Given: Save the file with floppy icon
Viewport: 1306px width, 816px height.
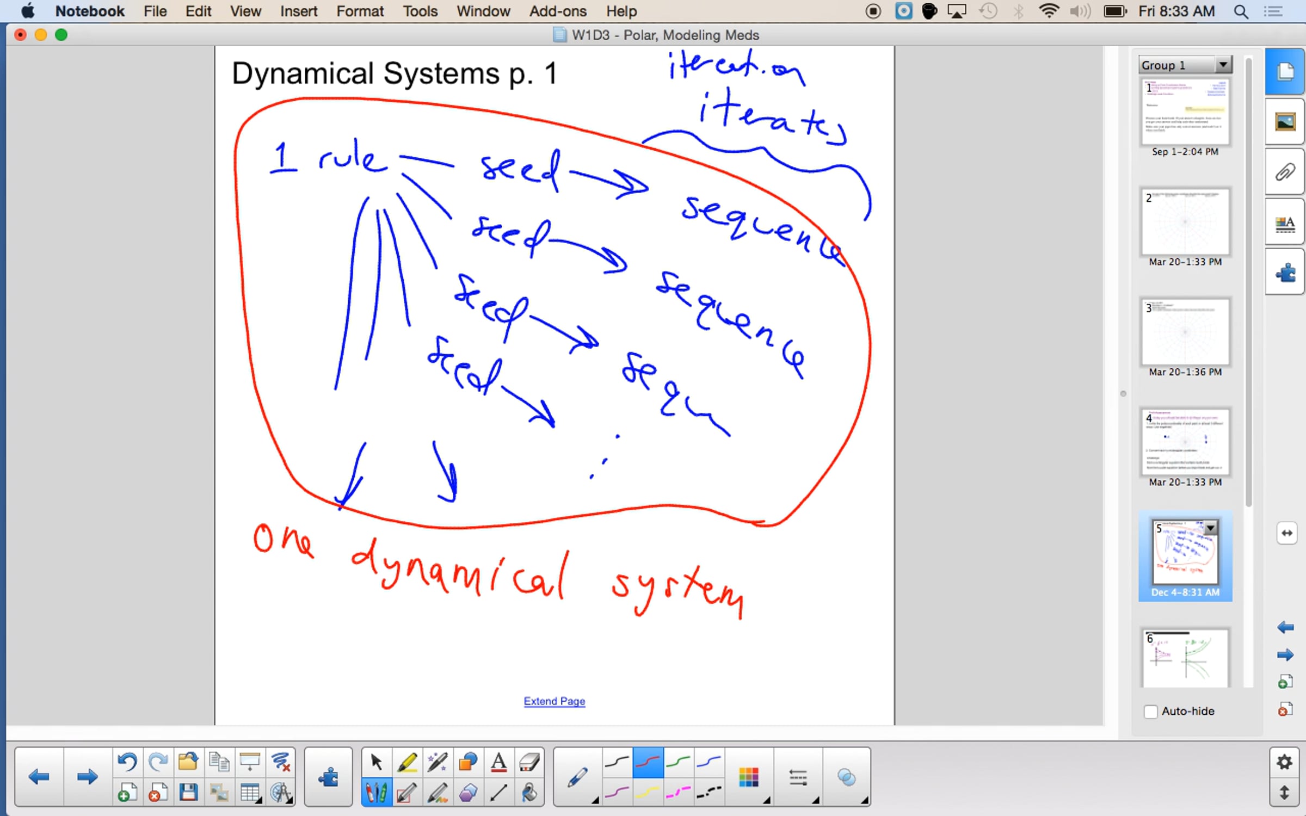Looking at the screenshot, I should coord(188,793).
